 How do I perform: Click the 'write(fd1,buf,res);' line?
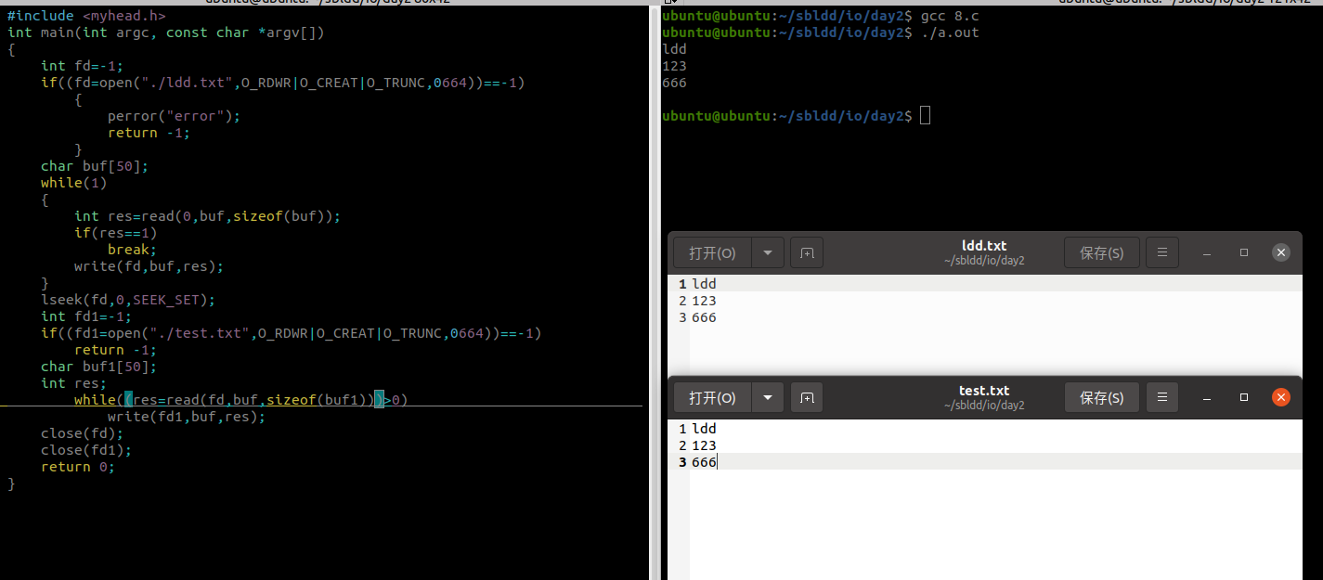tap(187, 417)
